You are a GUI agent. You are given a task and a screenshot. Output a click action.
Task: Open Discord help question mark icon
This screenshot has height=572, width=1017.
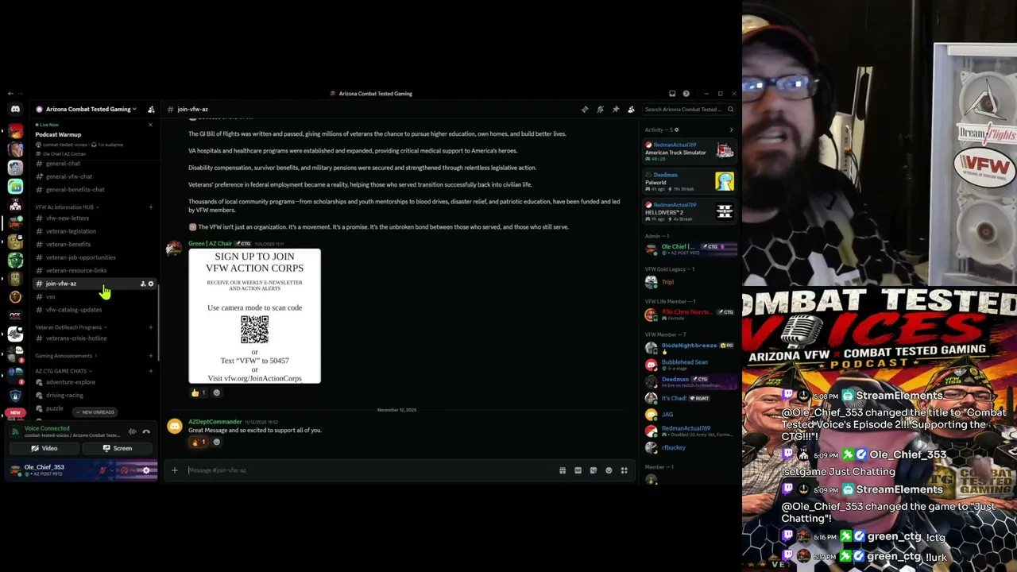[x=686, y=94]
